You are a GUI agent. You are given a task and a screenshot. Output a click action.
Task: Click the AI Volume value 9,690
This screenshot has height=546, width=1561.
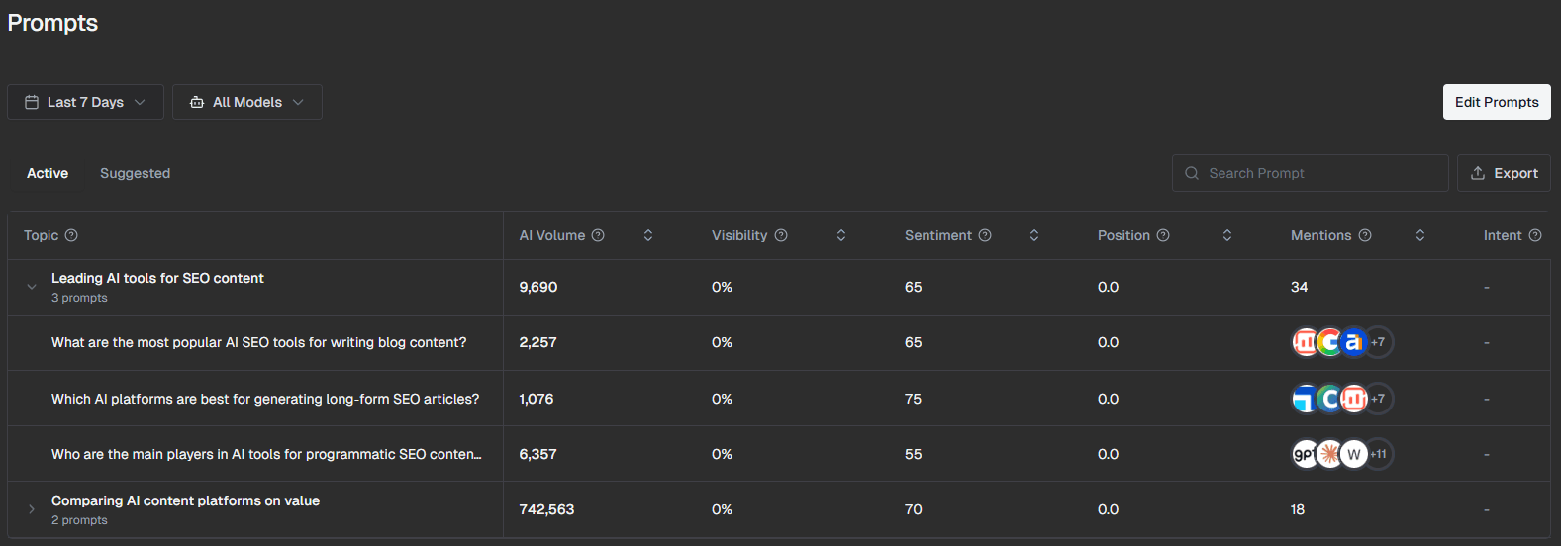pos(538,287)
